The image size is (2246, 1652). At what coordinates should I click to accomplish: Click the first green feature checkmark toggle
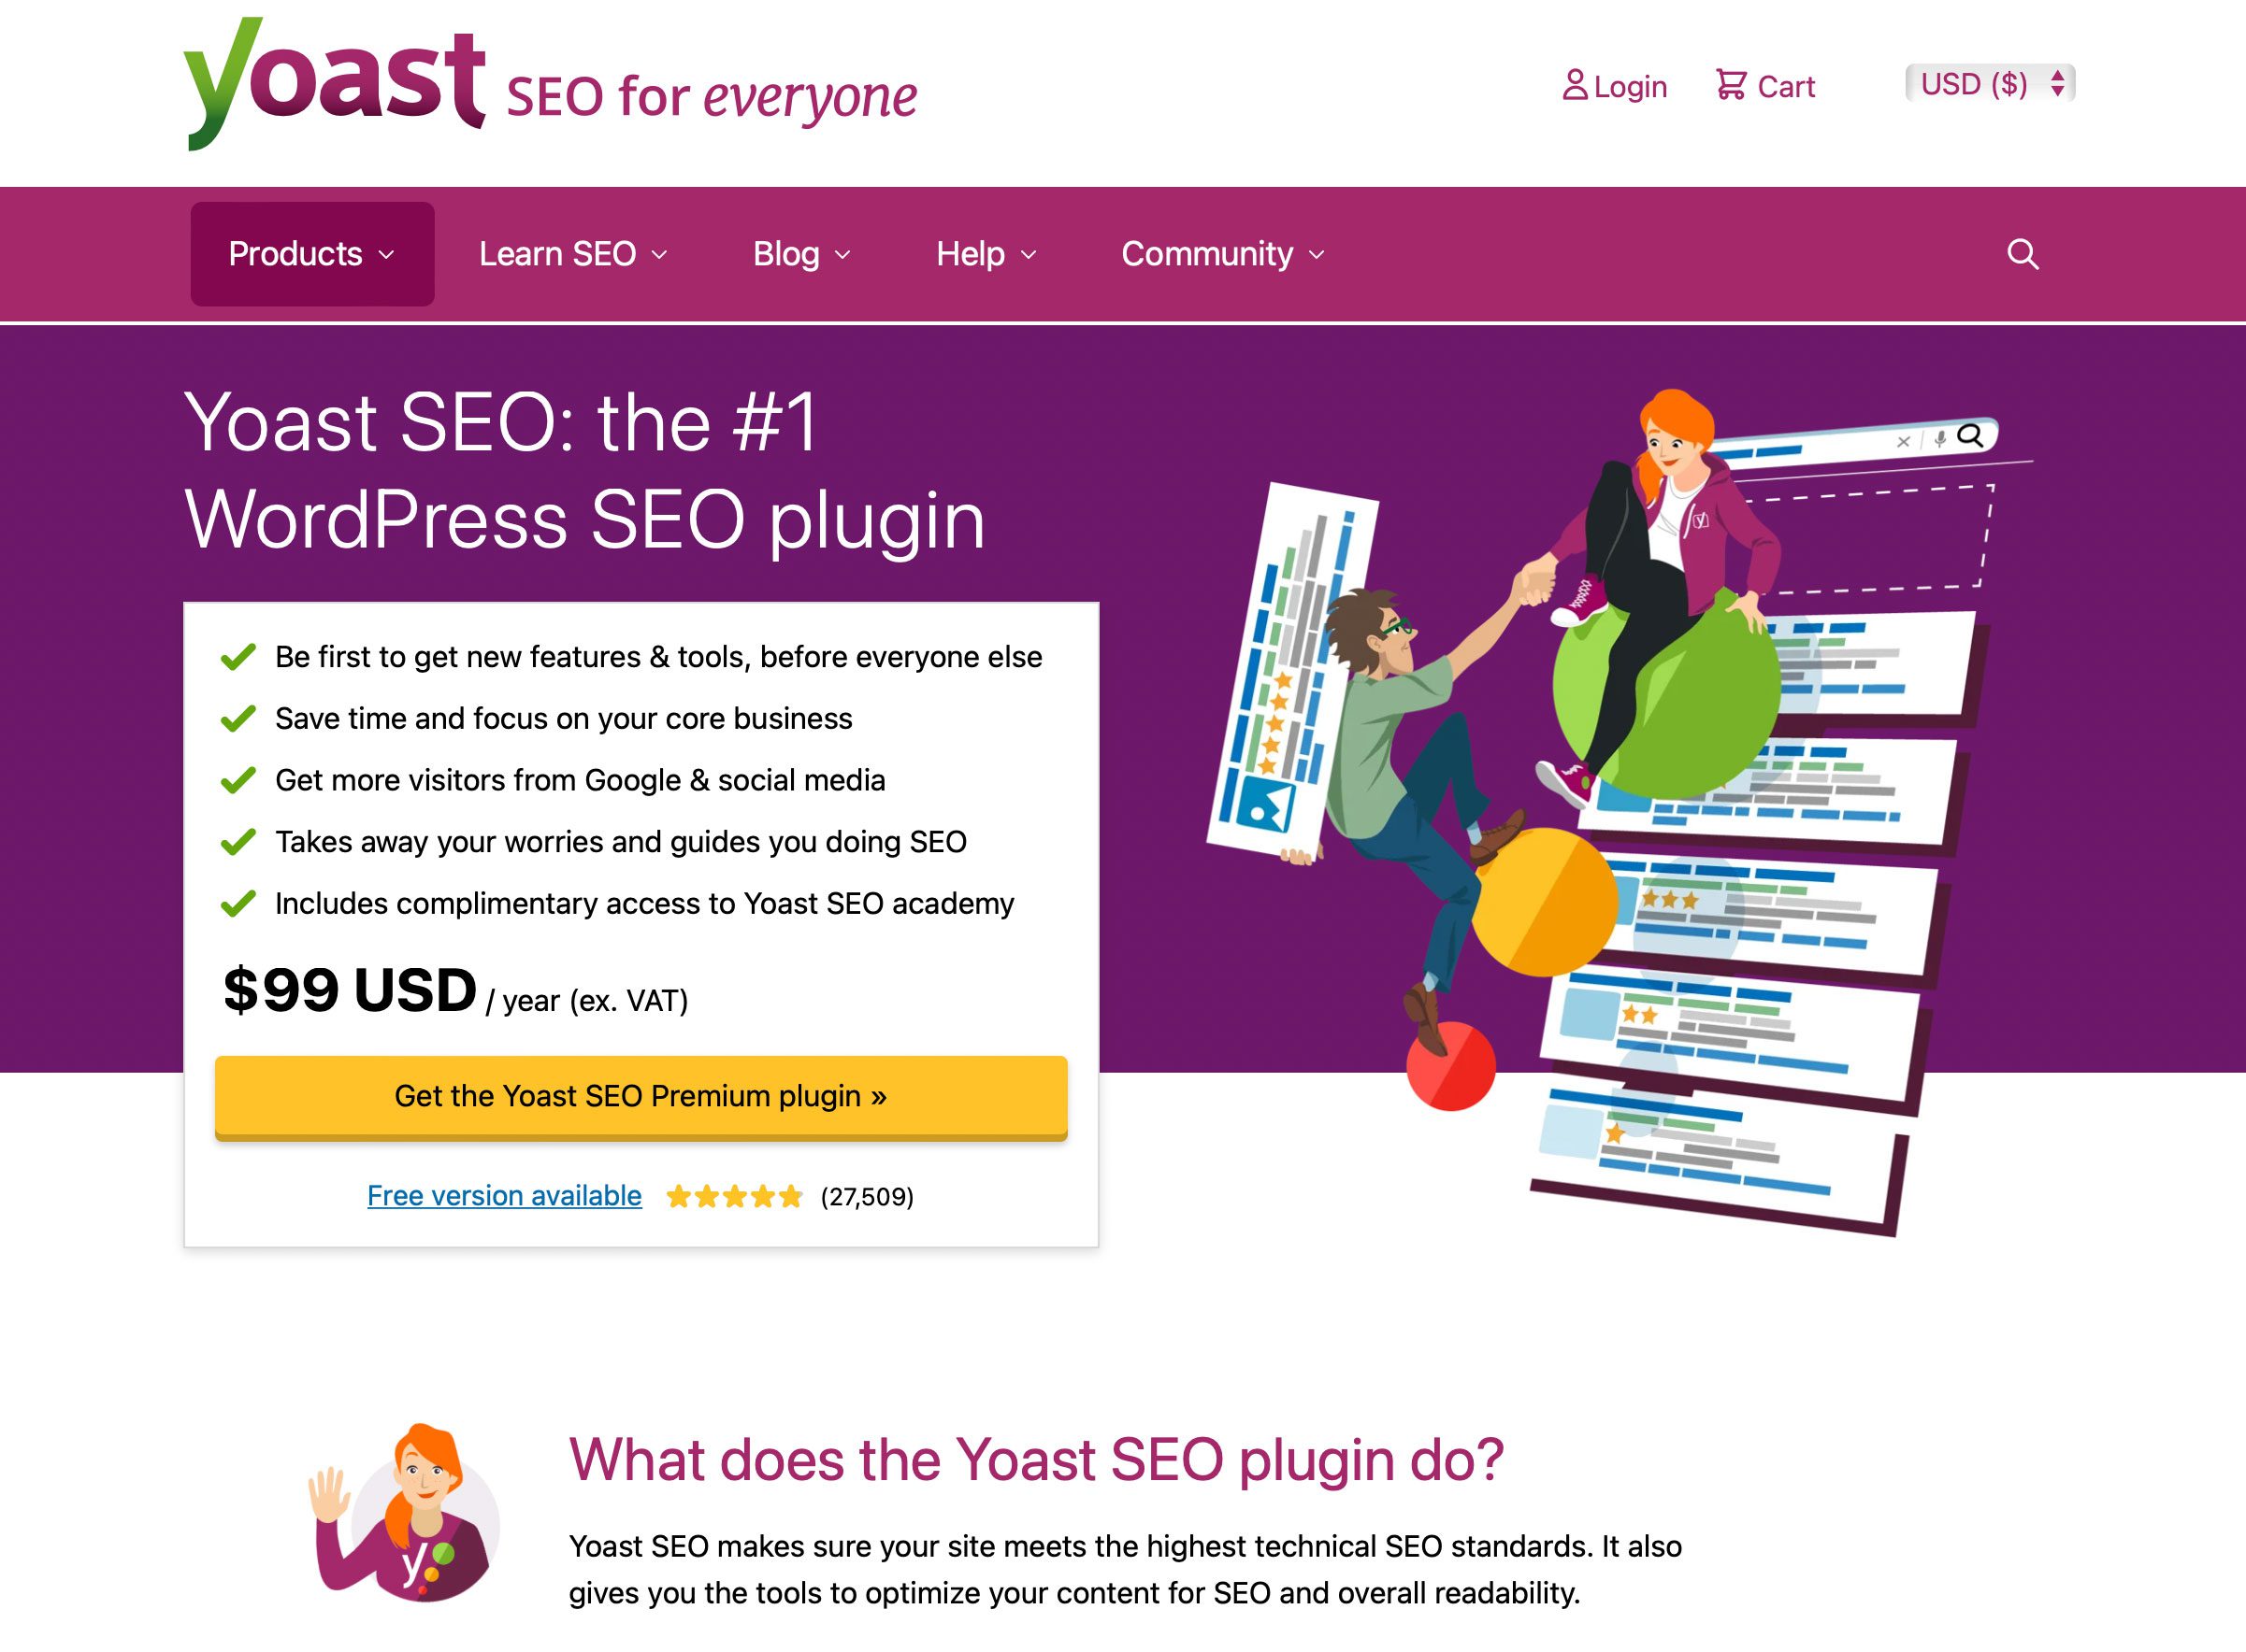coord(238,657)
